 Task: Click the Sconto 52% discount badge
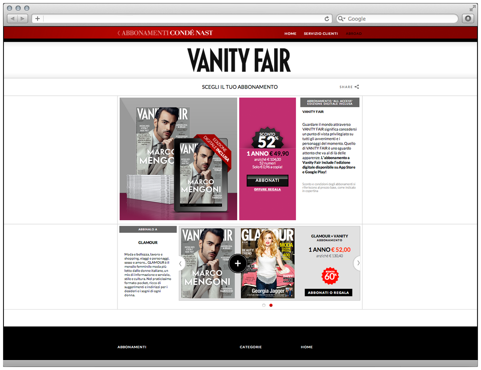coord(268,138)
